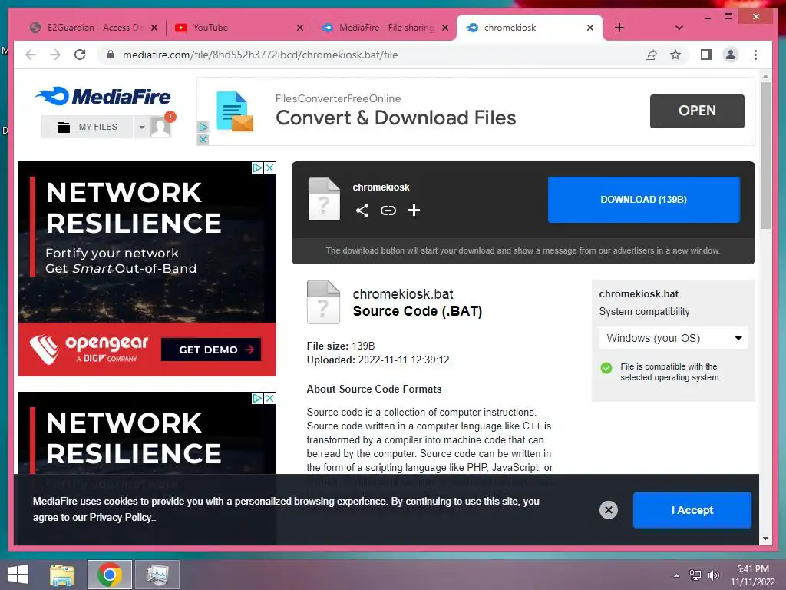Open the Chrome side panel
The width and height of the screenshot is (786, 590).
tap(706, 55)
